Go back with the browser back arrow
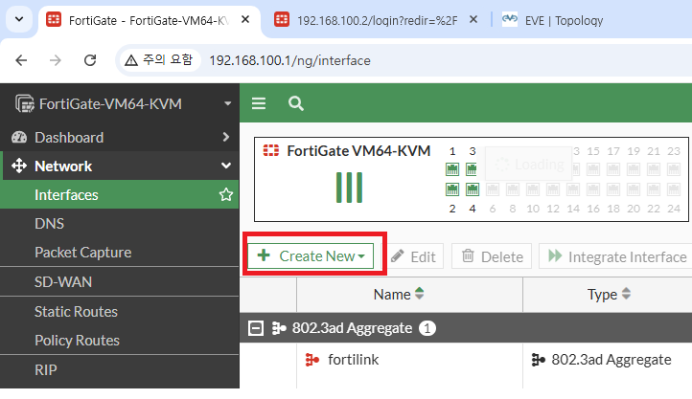Viewport: 692px width, 399px height. 21,60
